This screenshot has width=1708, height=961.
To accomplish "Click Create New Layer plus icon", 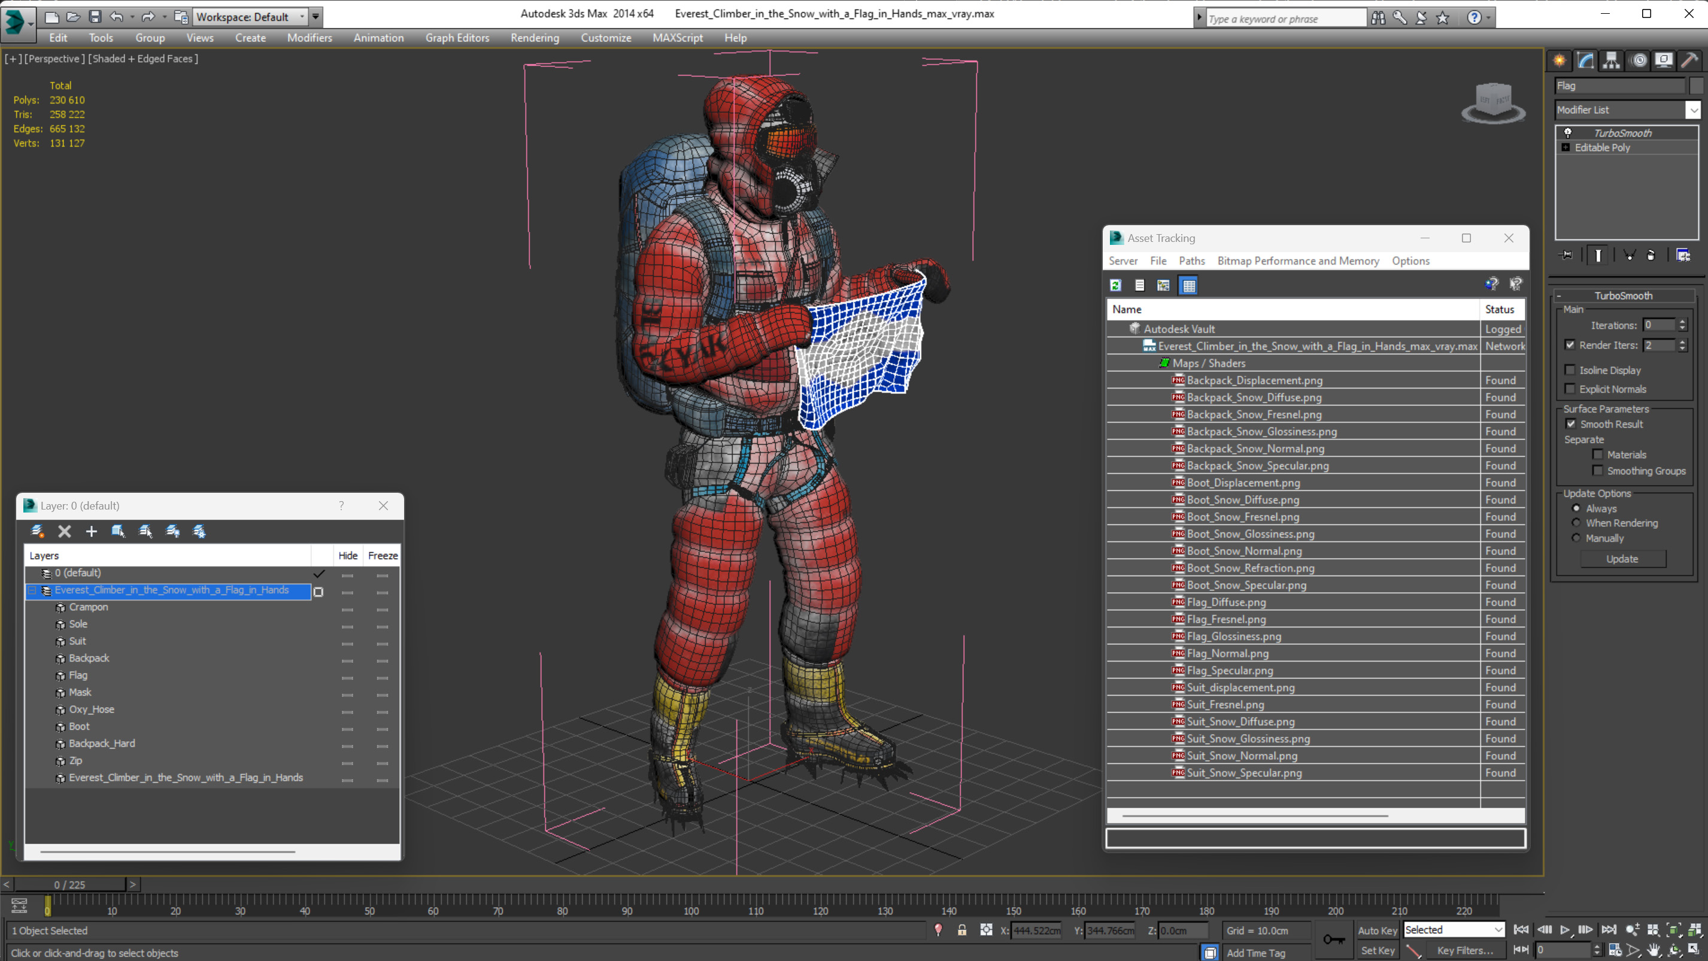I will pyautogui.click(x=92, y=531).
